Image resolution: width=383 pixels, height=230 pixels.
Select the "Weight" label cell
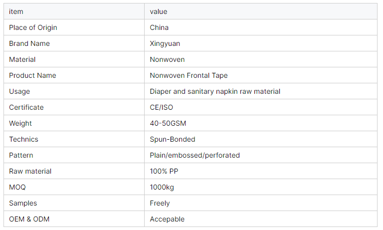(20, 123)
